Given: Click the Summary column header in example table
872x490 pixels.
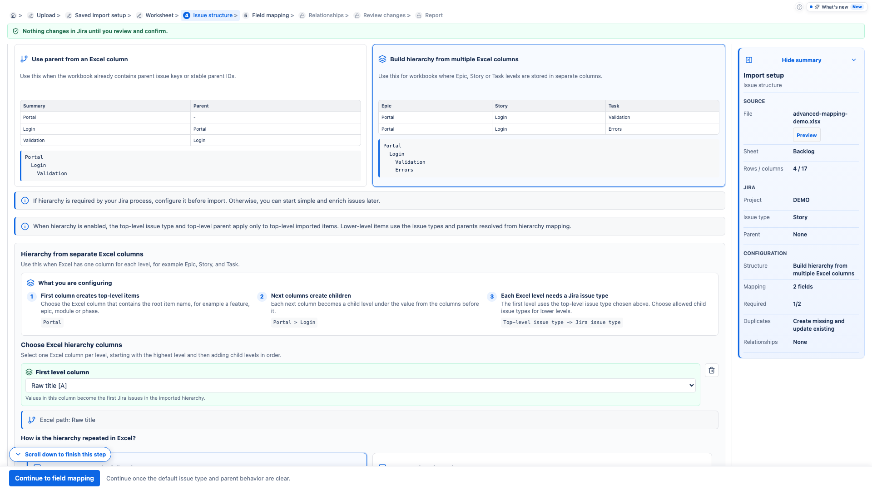Looking at the screenshot, I should 105,106.
